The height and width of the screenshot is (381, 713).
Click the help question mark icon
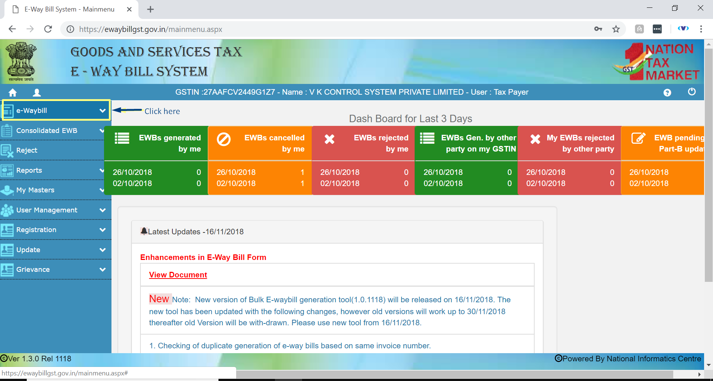(x=667, y=92)
